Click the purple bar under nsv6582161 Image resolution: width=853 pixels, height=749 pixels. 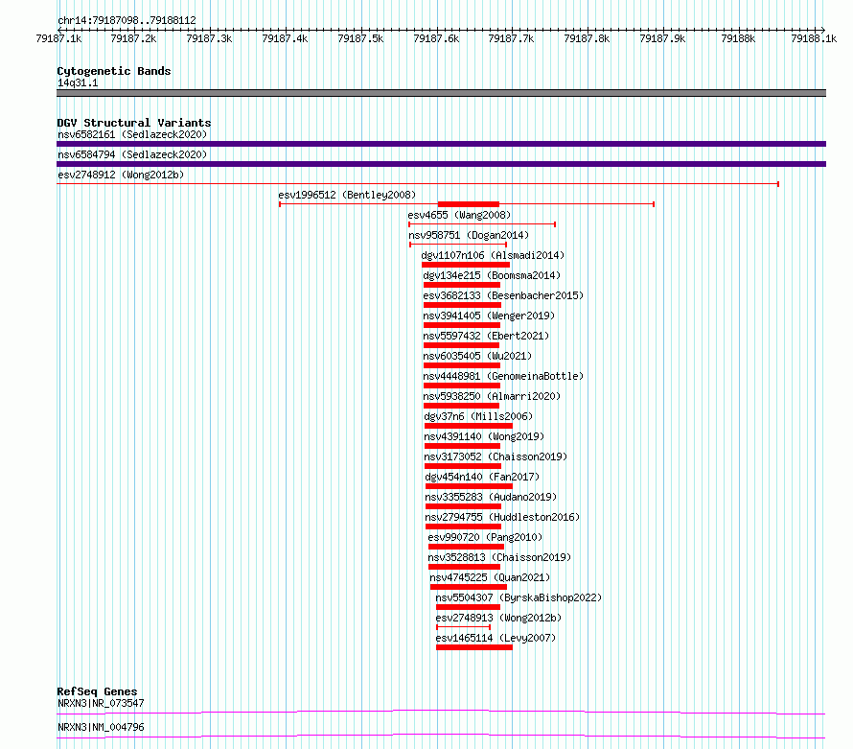coord(441,144)
